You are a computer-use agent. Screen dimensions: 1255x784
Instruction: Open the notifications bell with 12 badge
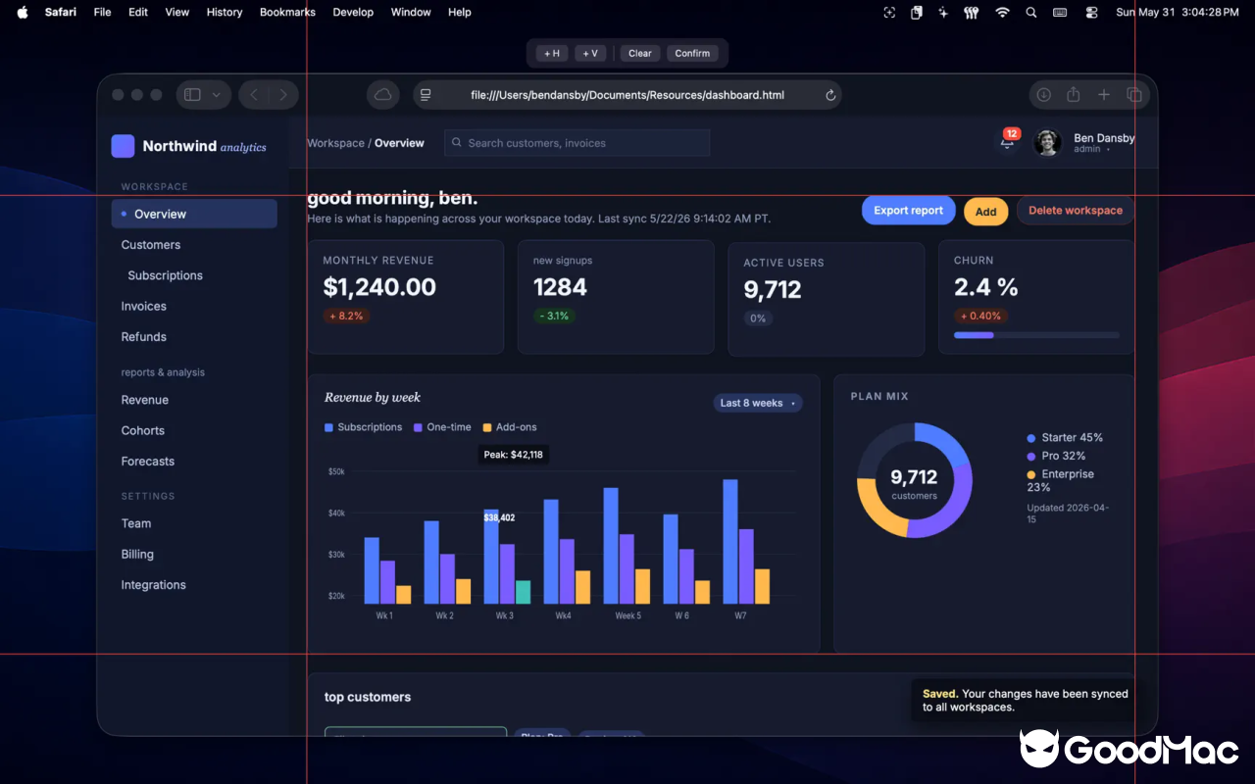click(1008, 142)
